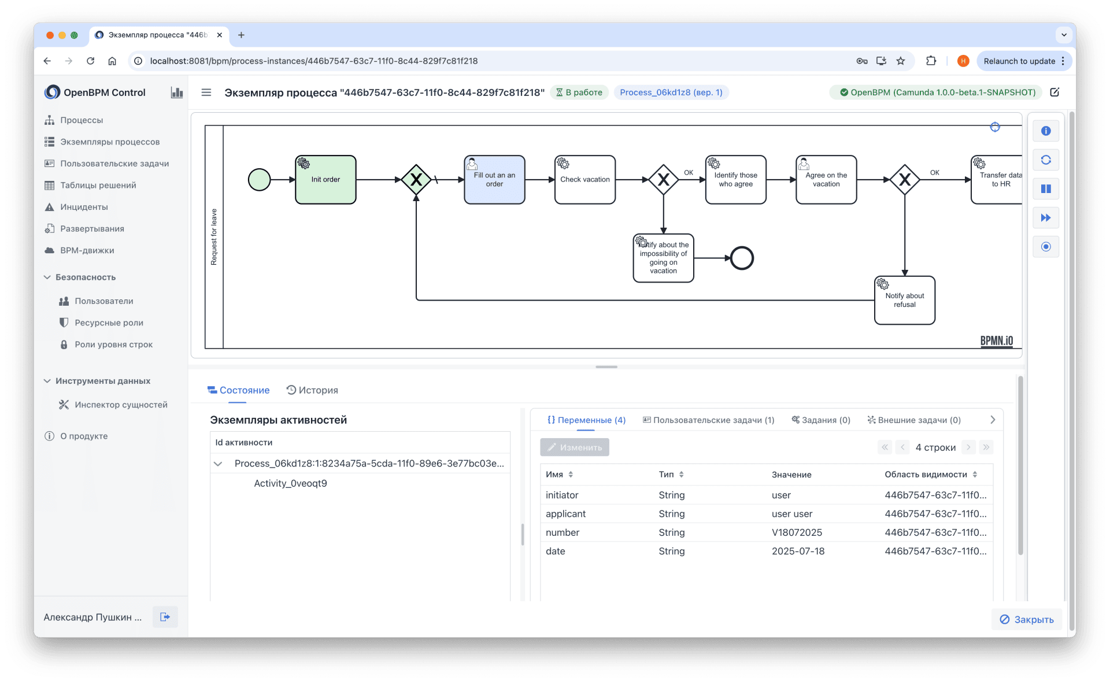Open the dashboard chart icon beside OpenBPM Control

(177, 92)
